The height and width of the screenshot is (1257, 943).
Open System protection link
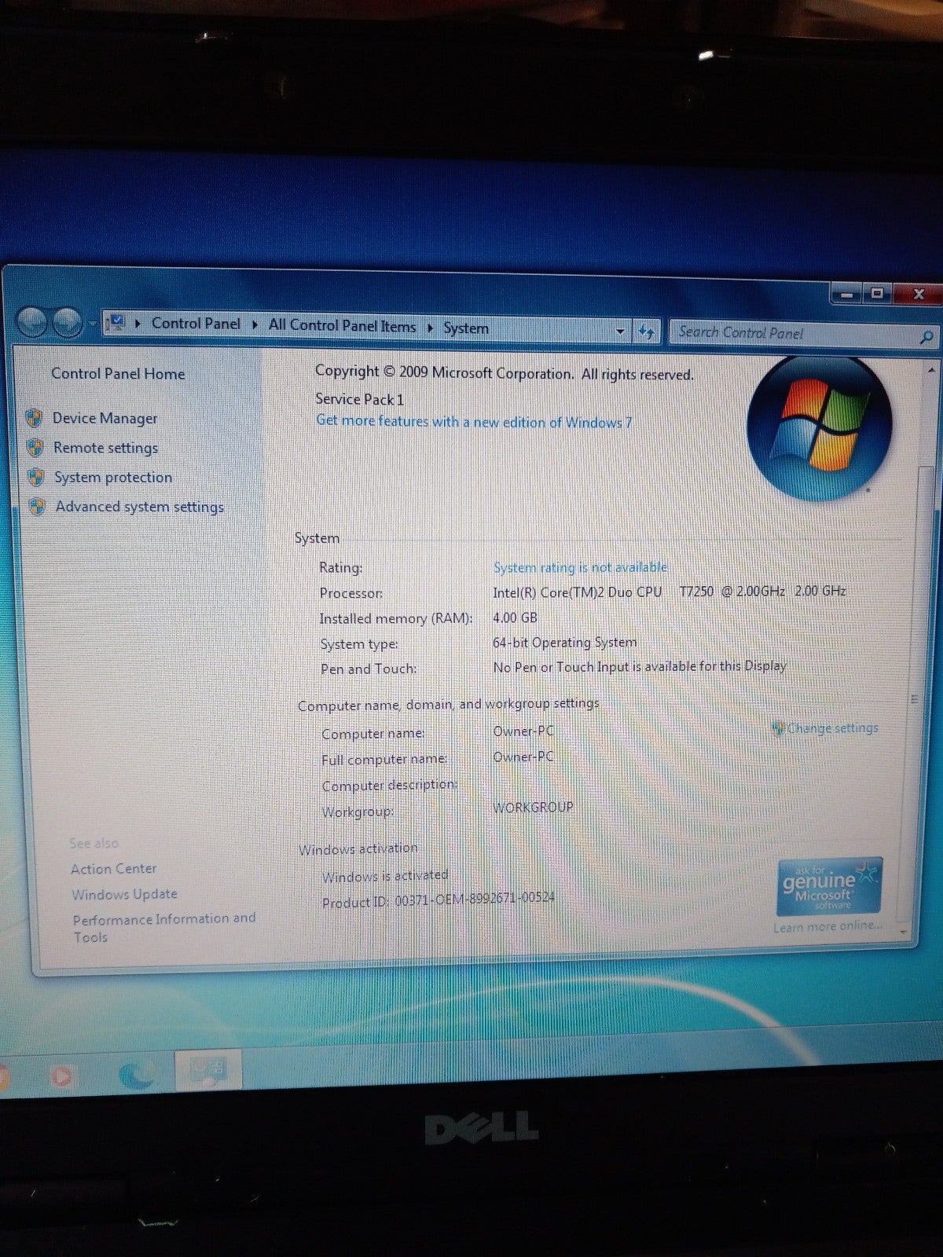[112, 478]
